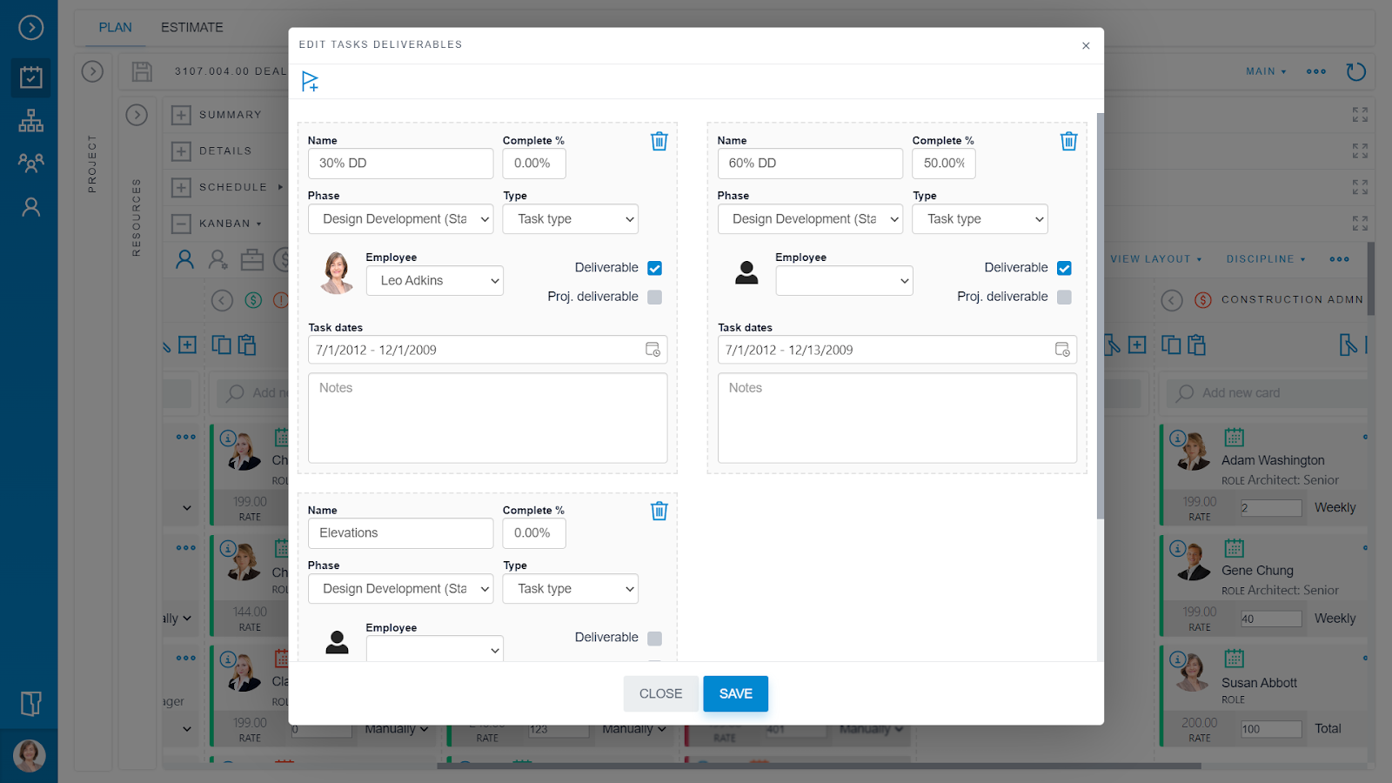Click the SAVE button
The image size is (1392, 783).
point(735,693)
